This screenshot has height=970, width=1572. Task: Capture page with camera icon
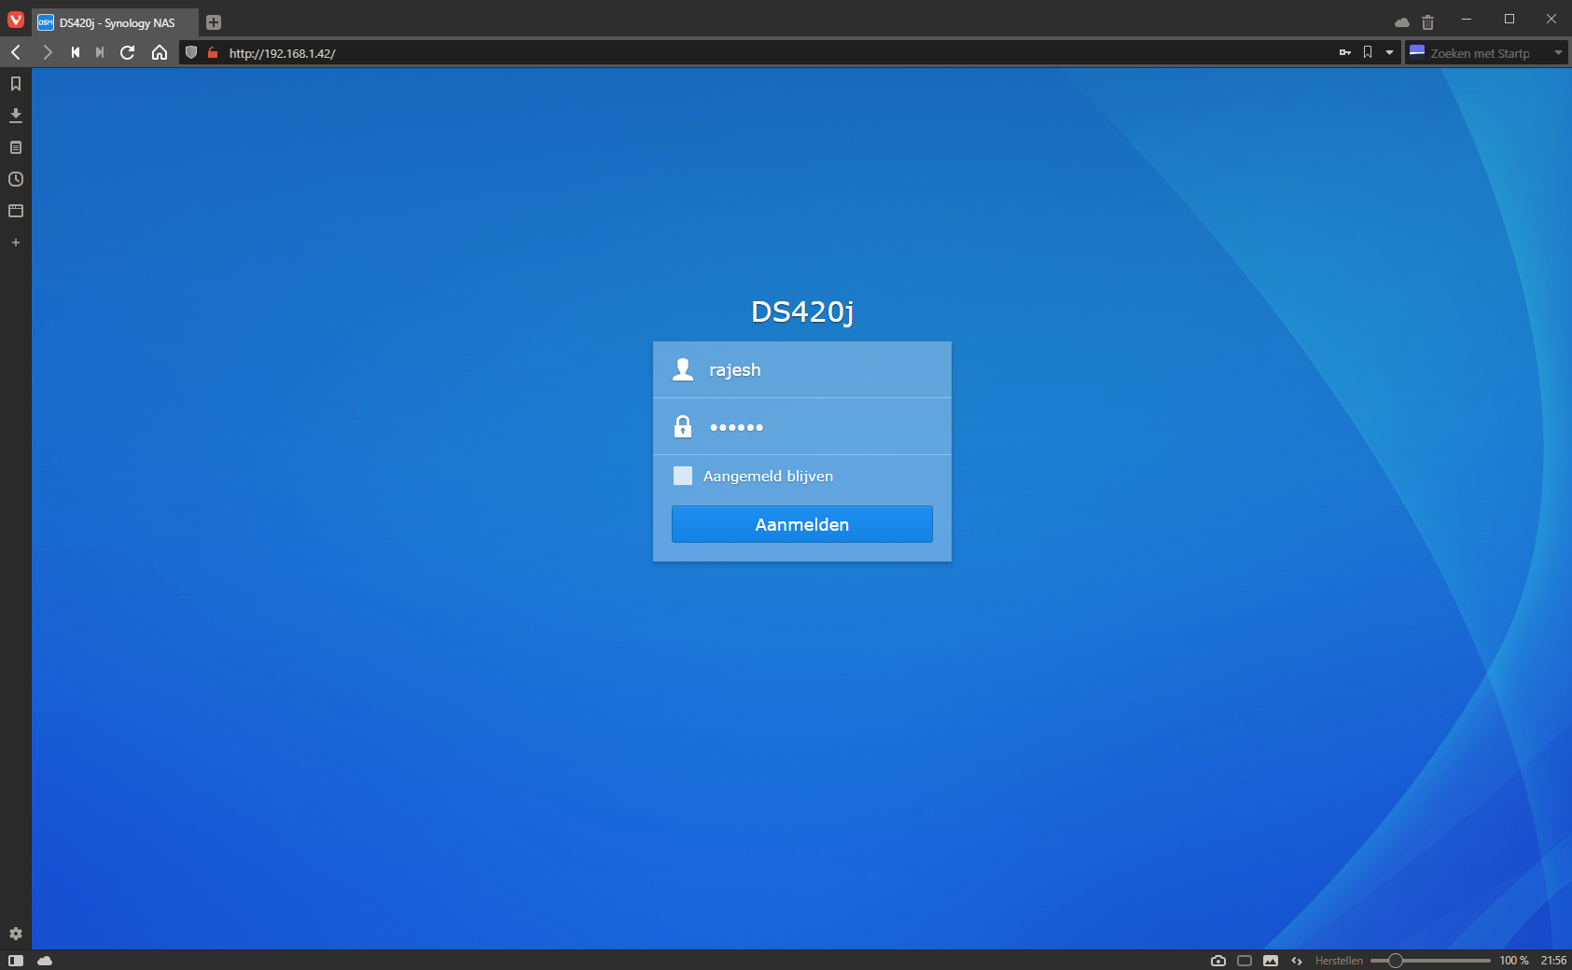[x=1218, y=960]
